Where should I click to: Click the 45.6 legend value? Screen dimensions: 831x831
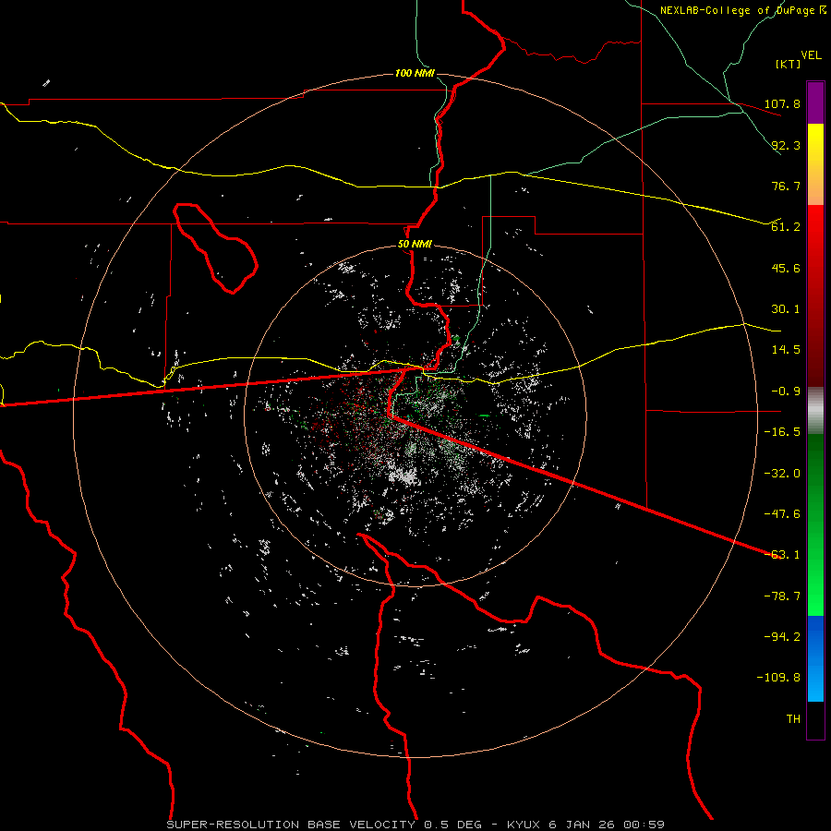click(x=786, y=268)
